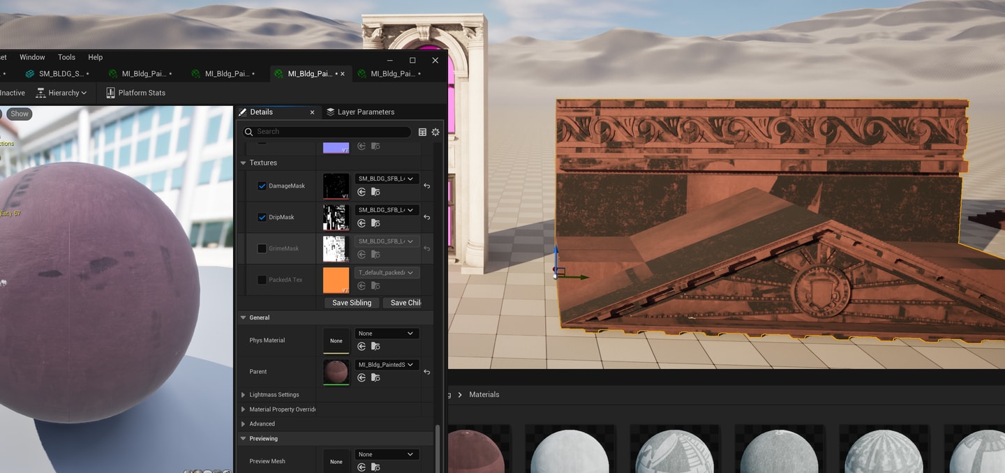Expand Lightmass Settings section
1005x473 pixels.
click(x=244, y=395)
